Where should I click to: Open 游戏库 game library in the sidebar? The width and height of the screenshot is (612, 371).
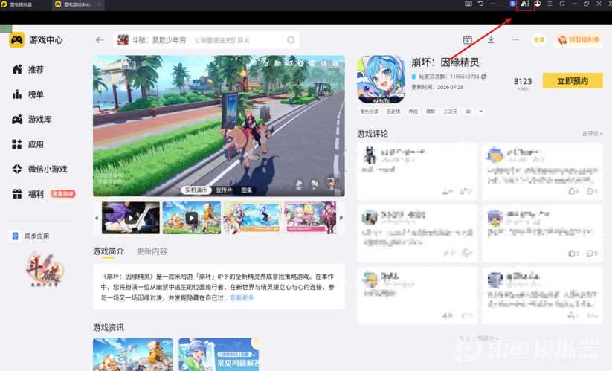32,120
